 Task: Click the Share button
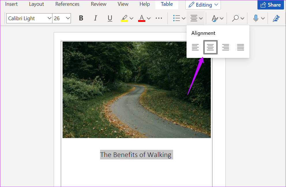[x=270, y=5]
